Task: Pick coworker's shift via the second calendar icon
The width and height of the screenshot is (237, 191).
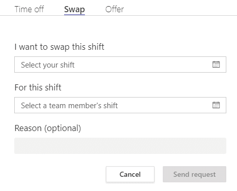Action: click(216, 105)
